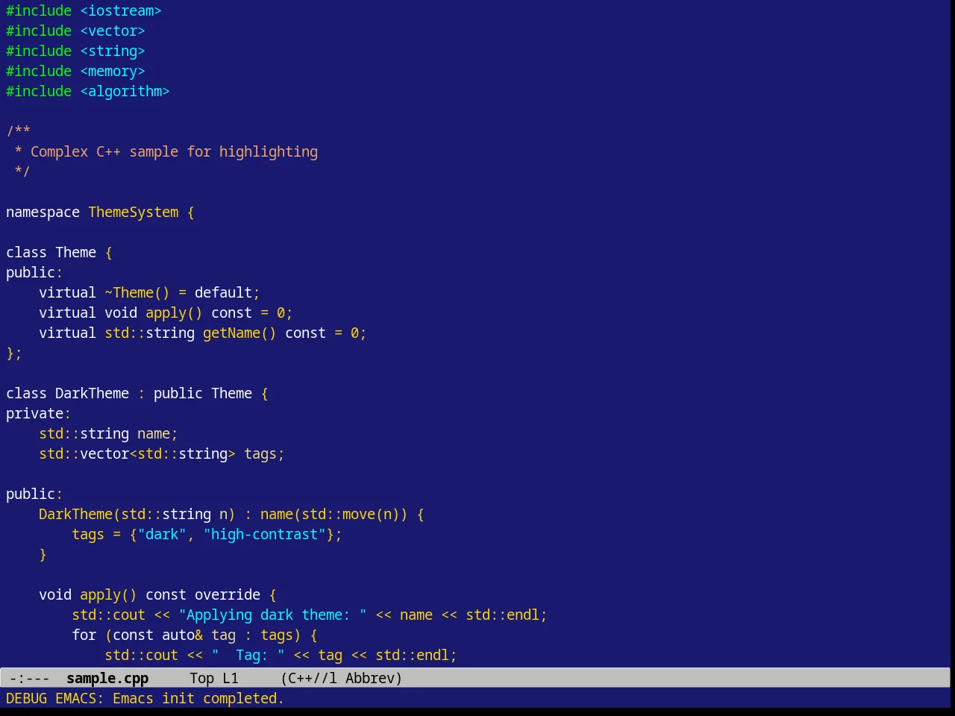Click the echo area message 'Emacs init completed.'
Image resolution: width=955 pixels, height=716 pixels.
(x=198, y=698)
